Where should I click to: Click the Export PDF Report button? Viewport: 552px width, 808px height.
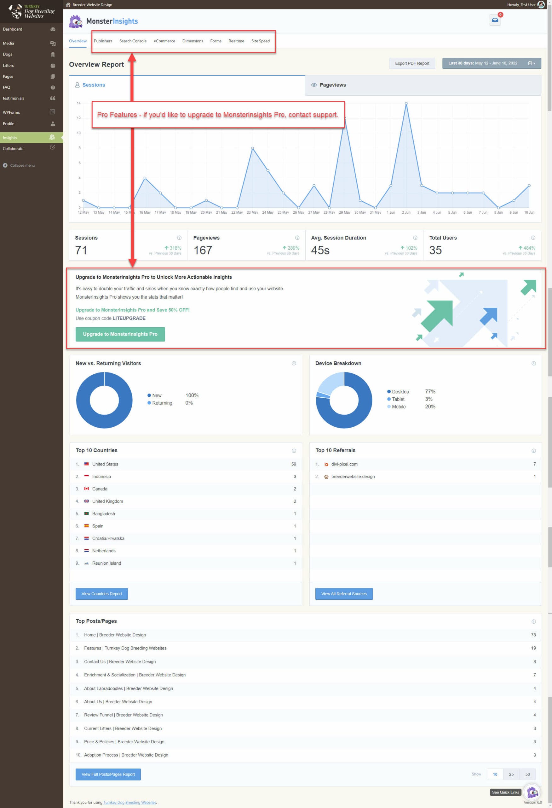[412, 63]
